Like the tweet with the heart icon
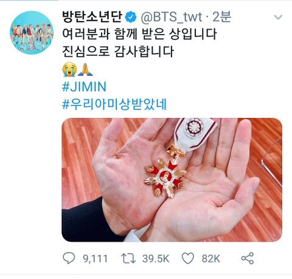This screenshot has height=279, width=292. point(188,258)
